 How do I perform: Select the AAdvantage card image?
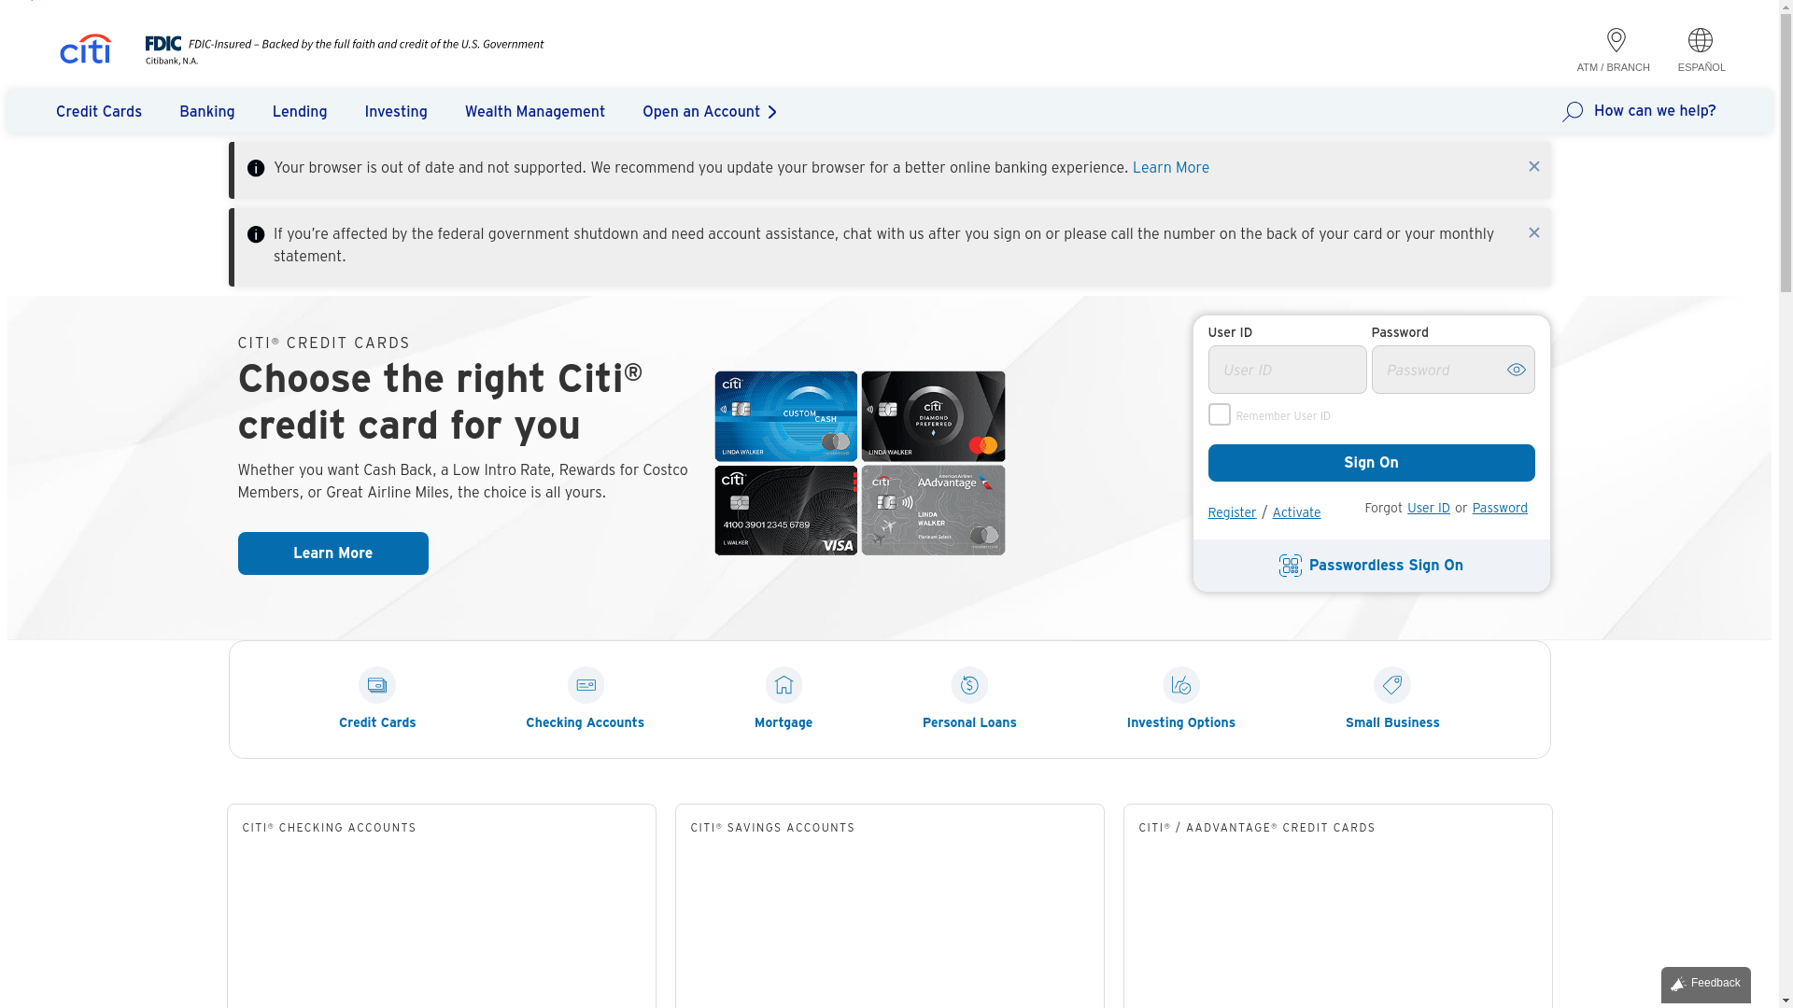[x=933, y=511]
